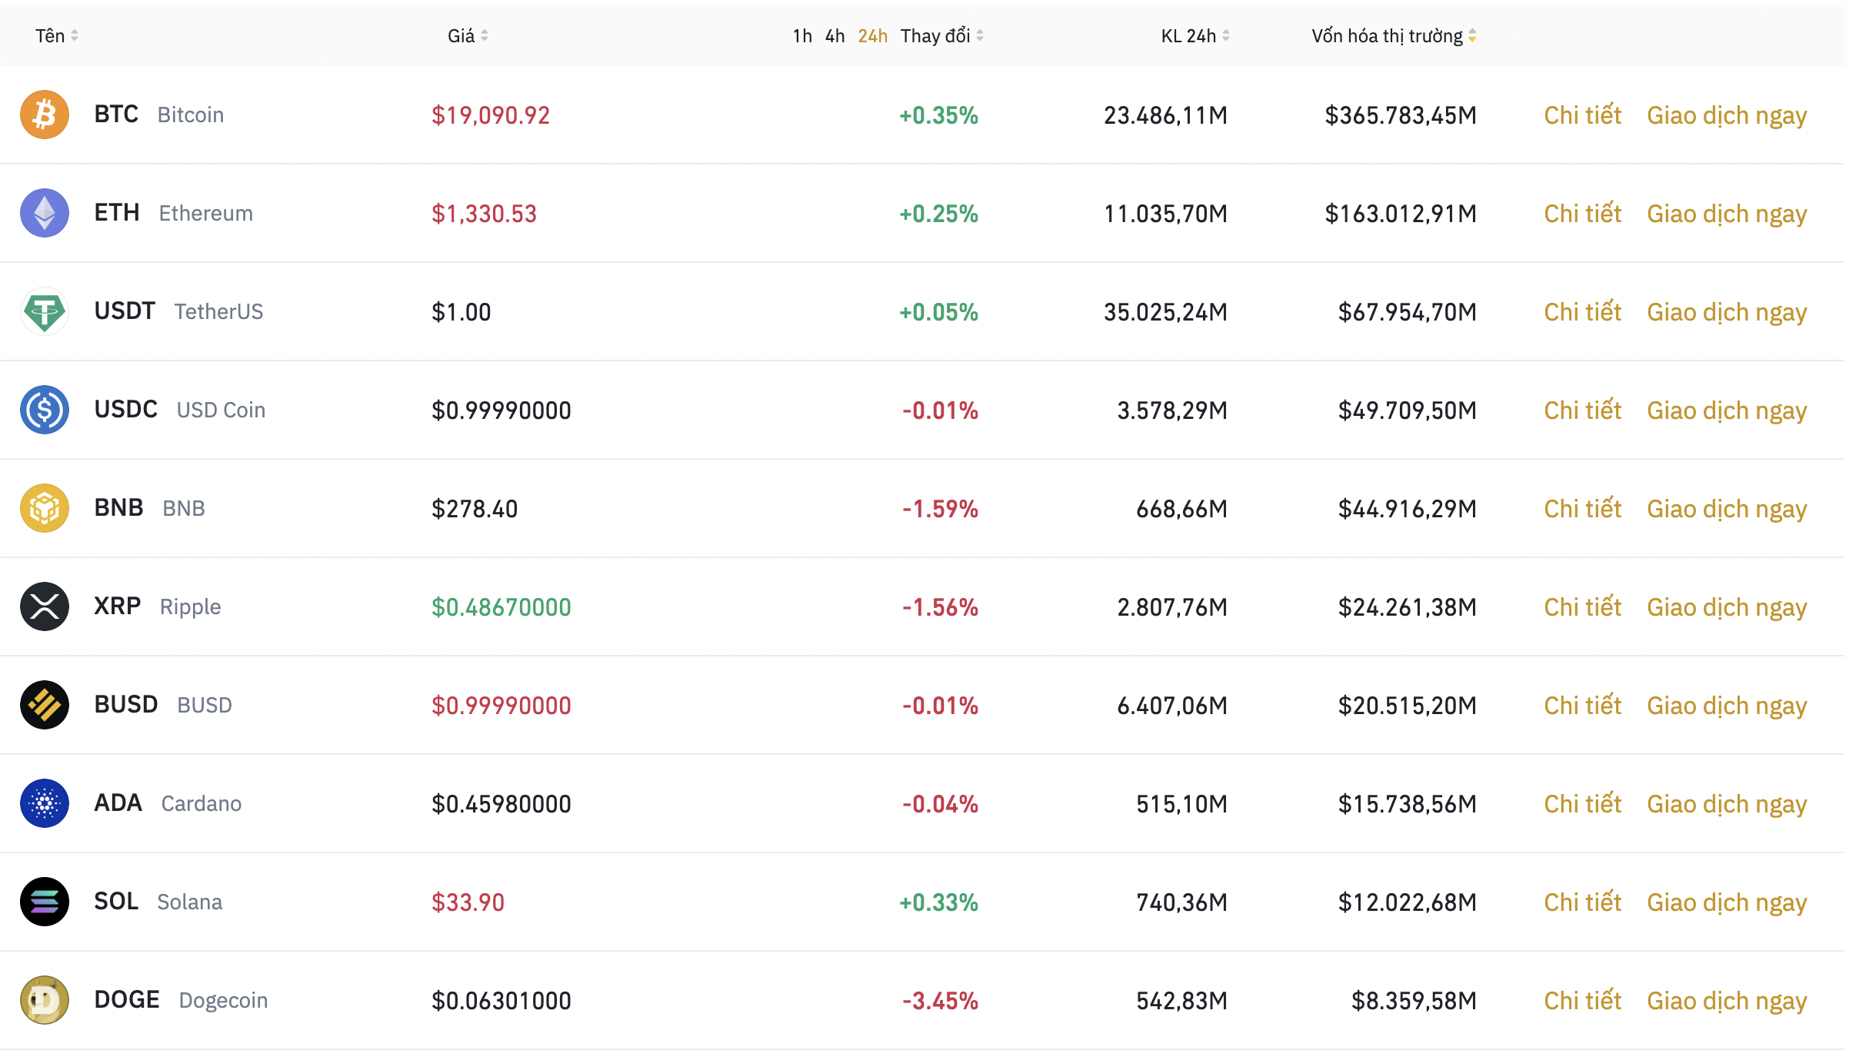
Task: Click the Ripple XRP logo
Action: 45,606
